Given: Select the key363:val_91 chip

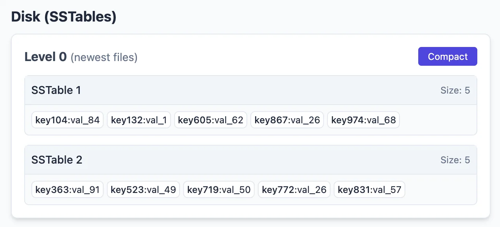Looking at the screenshot, I should point(67,190).
